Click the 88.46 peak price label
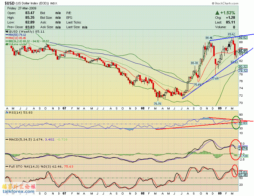 point(209,38)
